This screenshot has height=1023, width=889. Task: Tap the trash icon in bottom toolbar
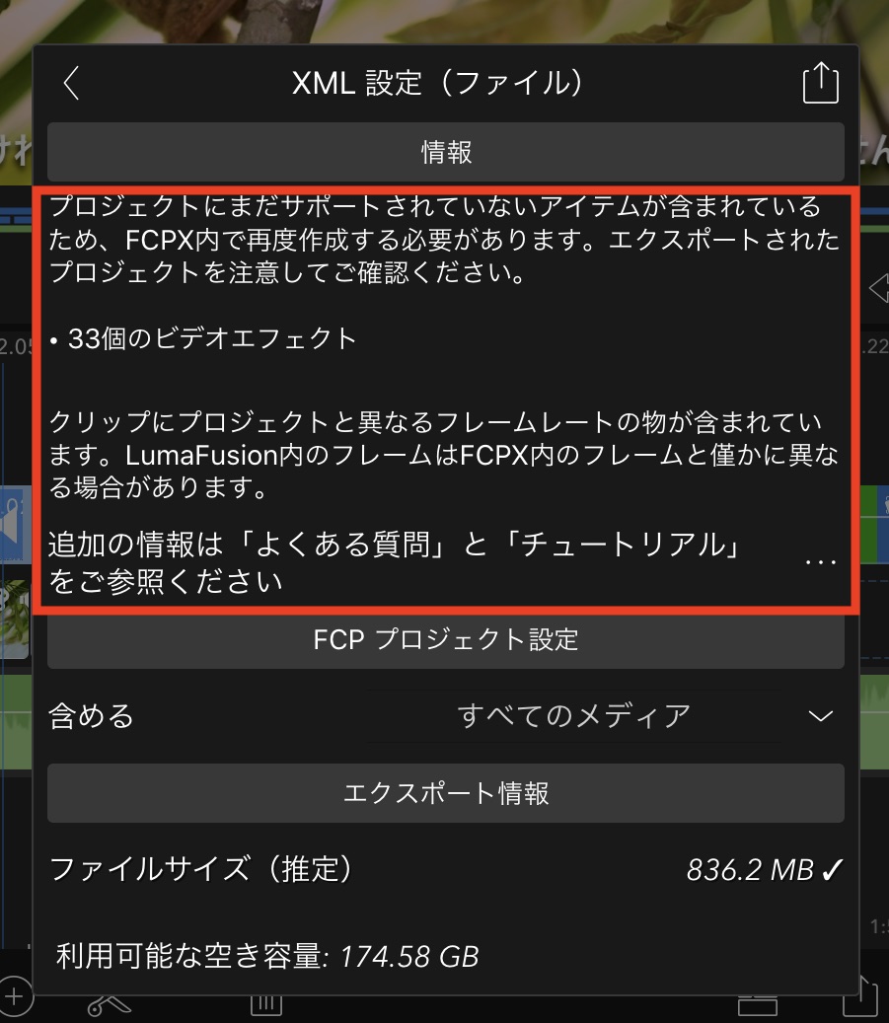click(x=266, y=1006)
